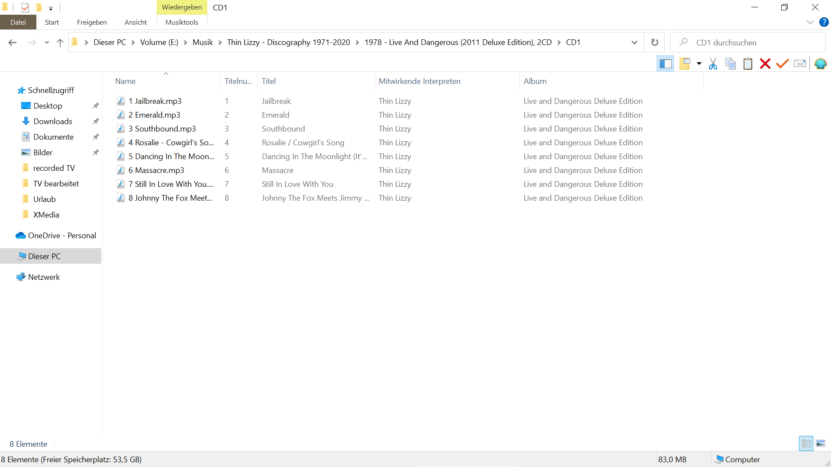Open the address bar history dropdown
The width and height of the screenshot is (831, 467).
(x=635, y=42)
